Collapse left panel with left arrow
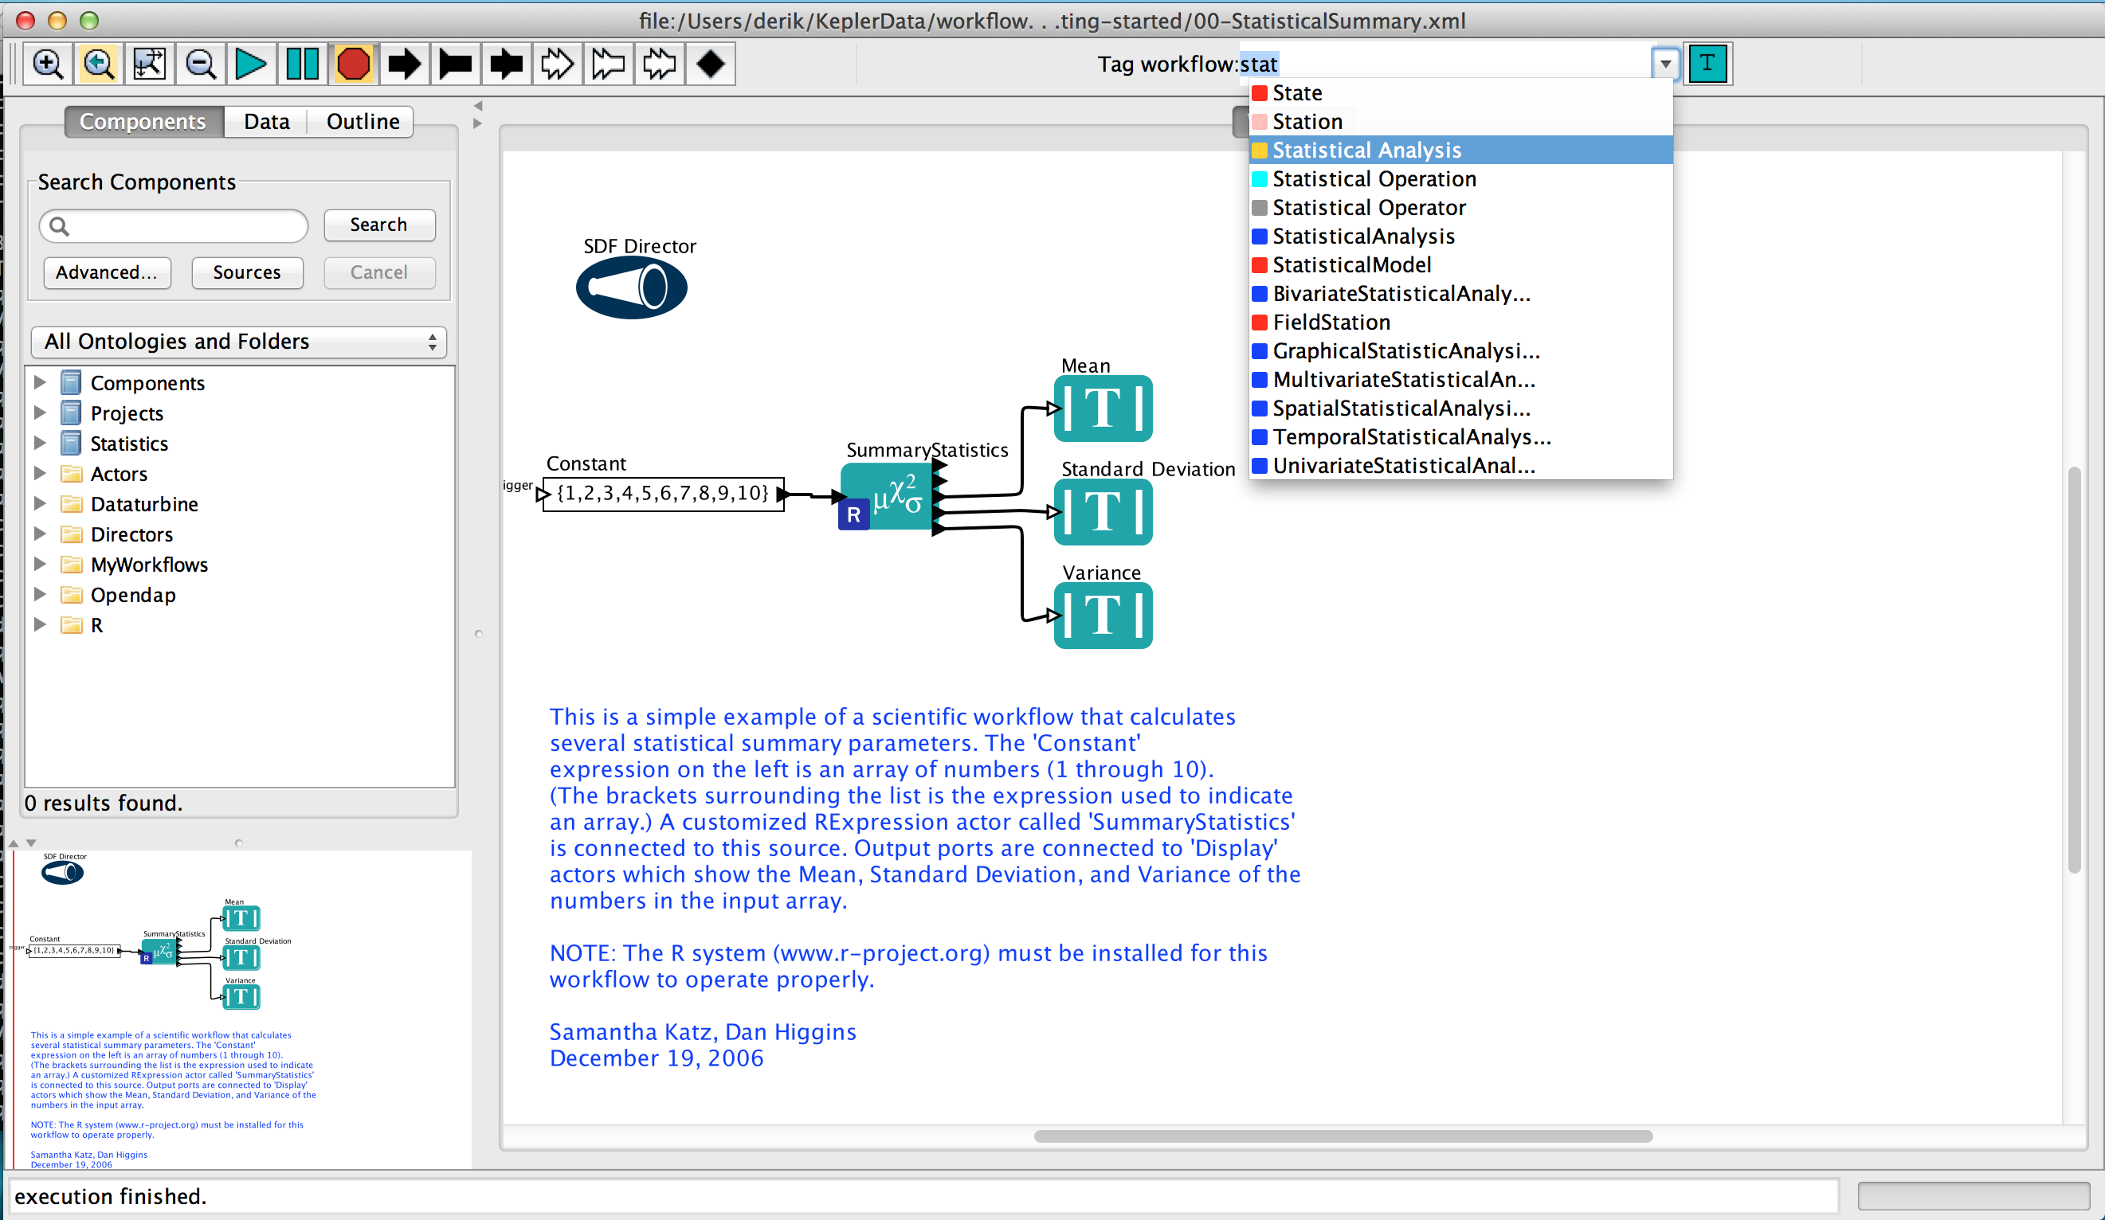Screen dimensions: 2105x1220 click(x=478, y=106)
